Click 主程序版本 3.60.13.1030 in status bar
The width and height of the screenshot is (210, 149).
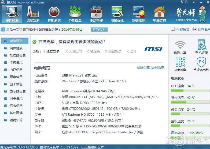click(x=19, y=147)
